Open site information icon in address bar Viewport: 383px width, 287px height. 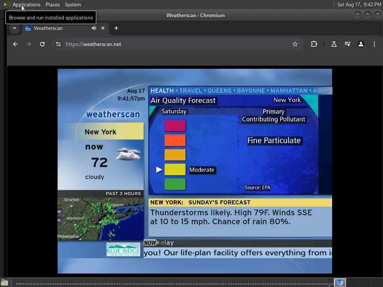pos(58,44)
